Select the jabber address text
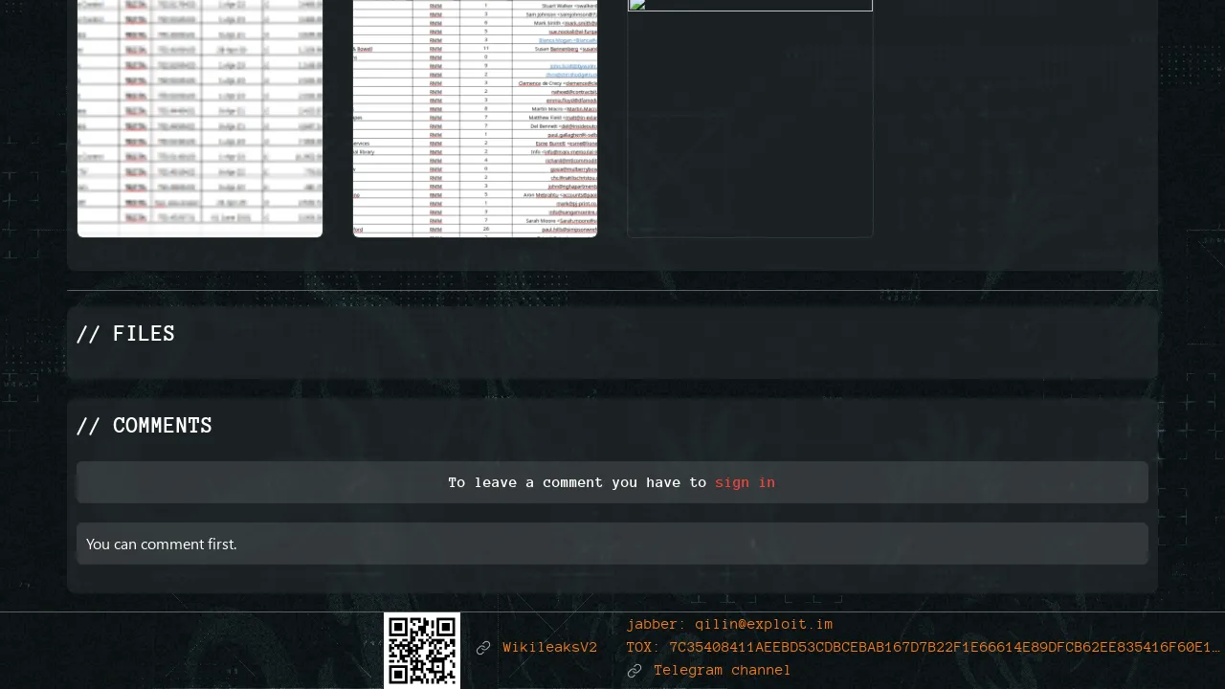This screenshot has height=689, width=1225. (764, 625)
